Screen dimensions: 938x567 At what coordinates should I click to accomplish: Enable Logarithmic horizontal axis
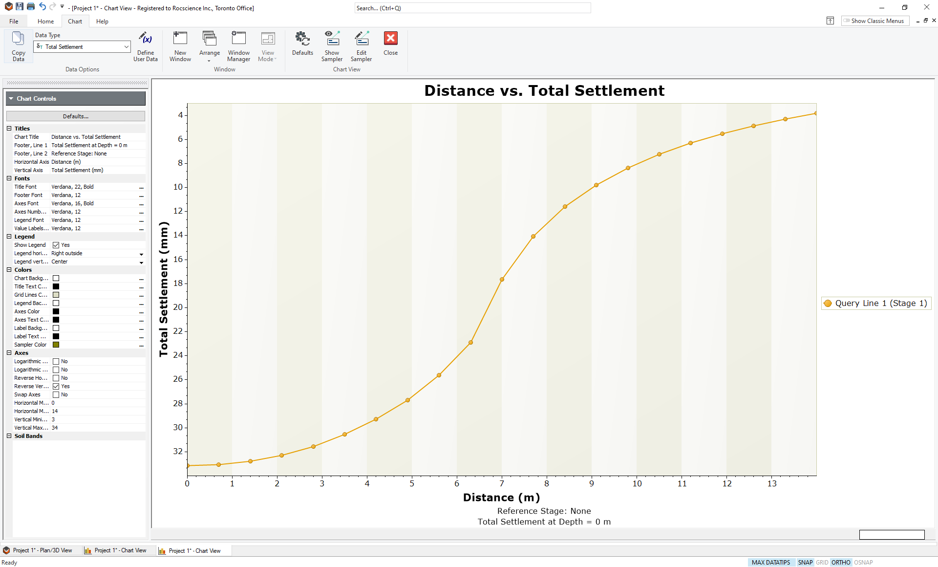pyautogui.click(x=56, y=361)
